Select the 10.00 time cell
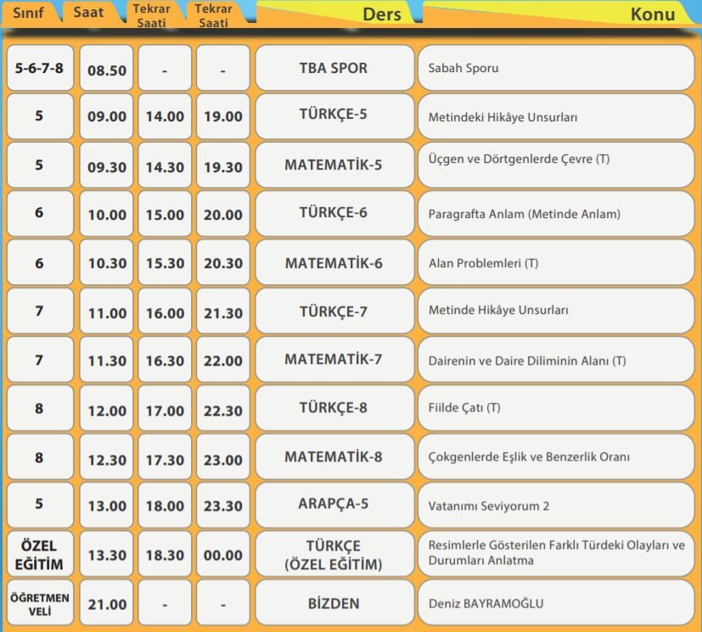 tap(107, 214)
